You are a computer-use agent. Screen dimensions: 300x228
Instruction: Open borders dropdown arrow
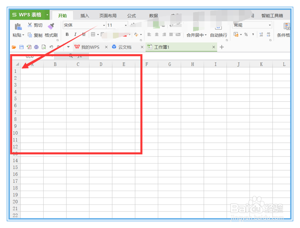98,34
